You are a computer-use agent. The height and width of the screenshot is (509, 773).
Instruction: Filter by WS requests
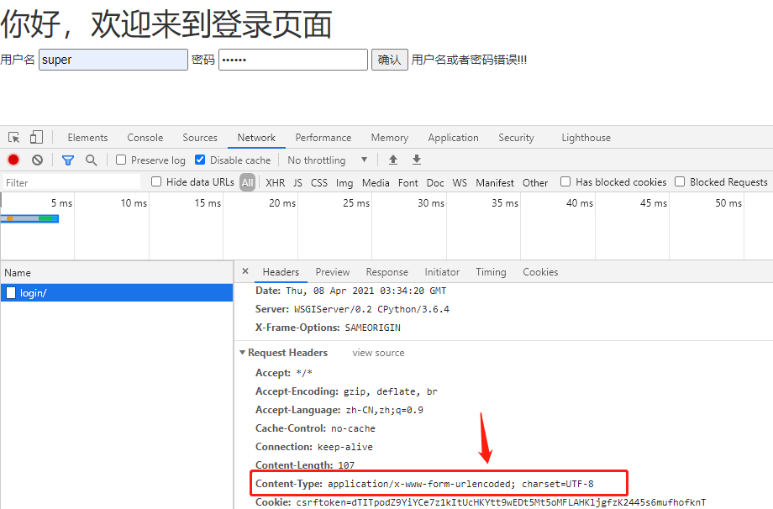460,183
